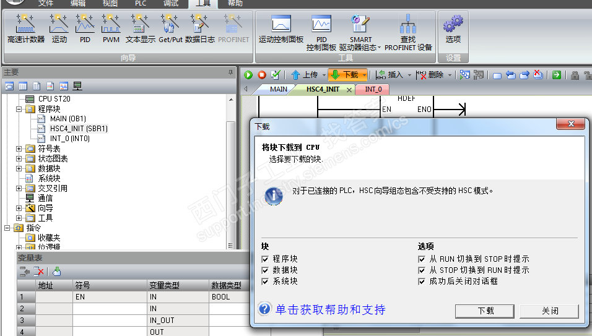Find PROFINET devices (查找 PROFINET 设备)
This screenshot has width=592, height=336.
point(408,33)
